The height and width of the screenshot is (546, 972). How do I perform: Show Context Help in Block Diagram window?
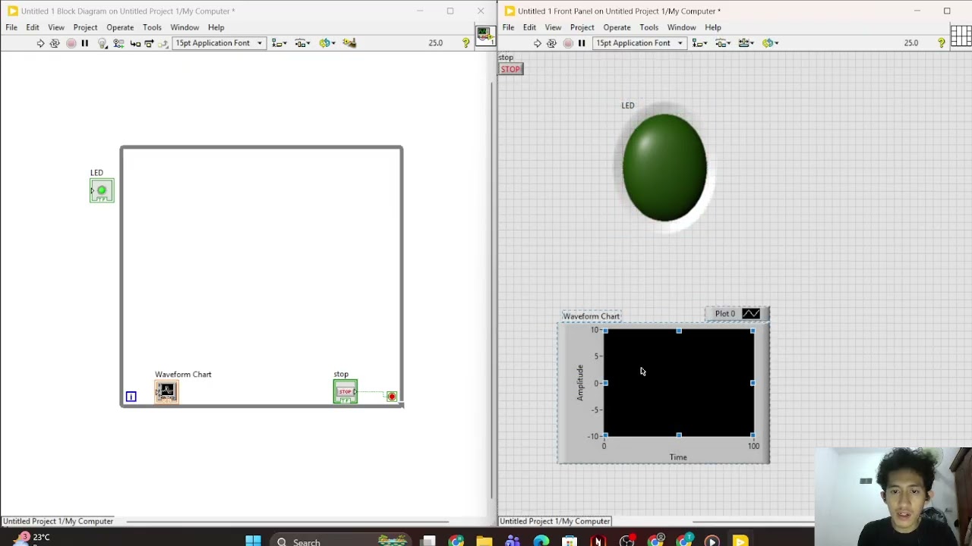[466, 43]
